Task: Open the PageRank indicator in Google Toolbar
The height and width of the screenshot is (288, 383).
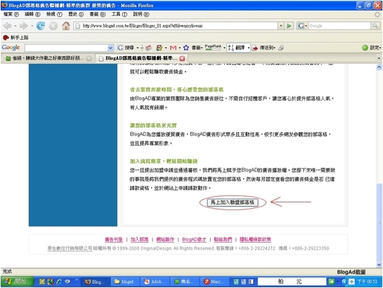Action: (x=213, y=47)
